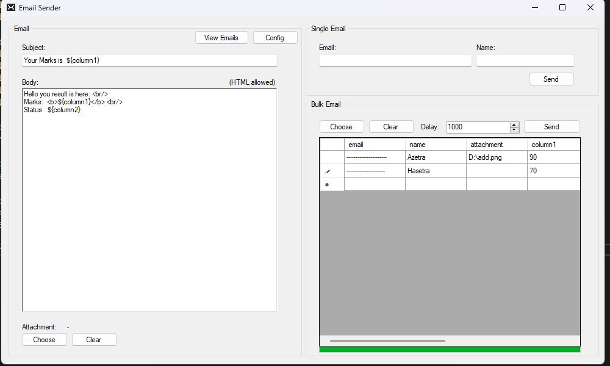Open the View Emails window
610x366 pixels.
[221, 38]
